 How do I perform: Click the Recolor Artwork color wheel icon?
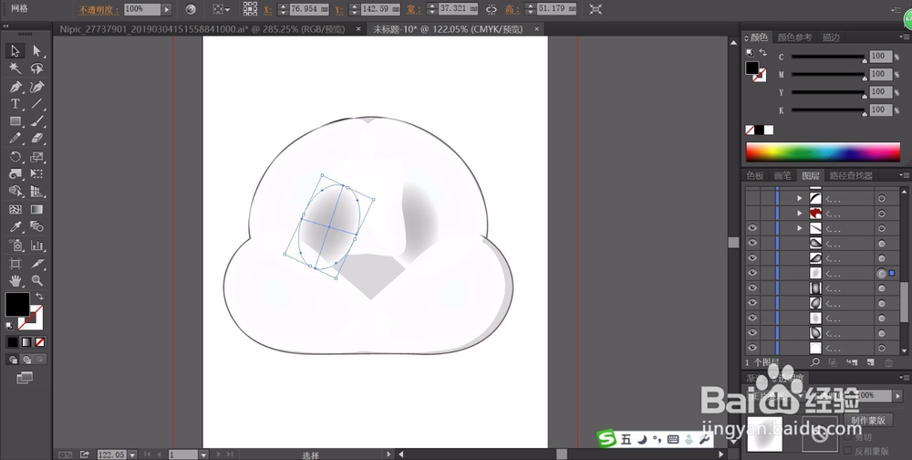[191, 9]
